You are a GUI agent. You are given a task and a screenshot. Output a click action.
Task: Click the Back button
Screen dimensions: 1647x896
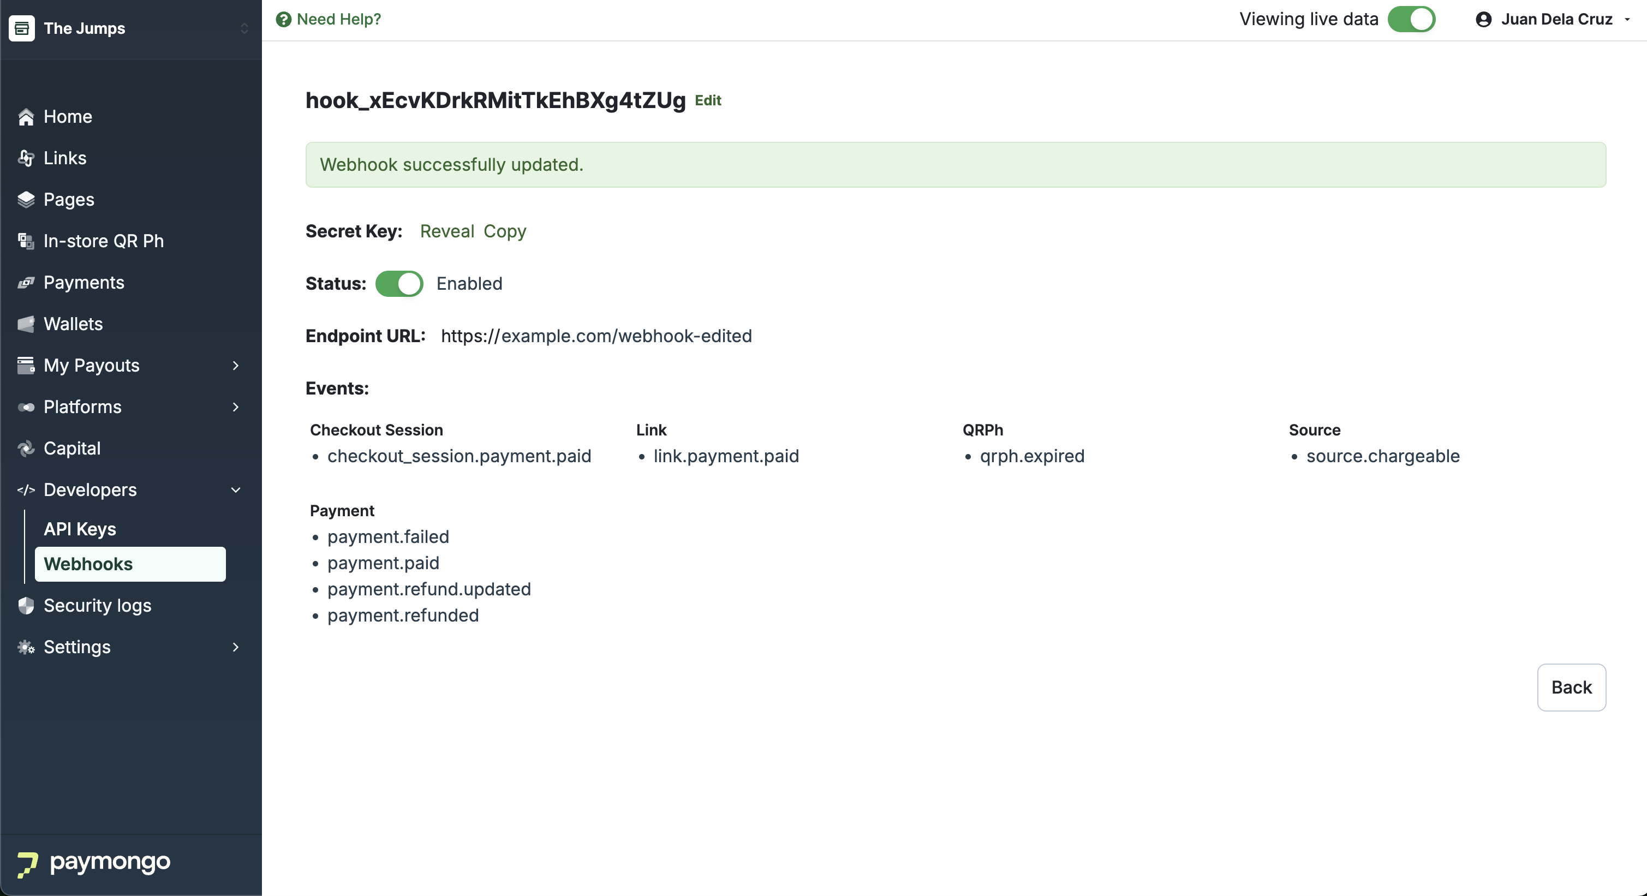(1572, 688)
